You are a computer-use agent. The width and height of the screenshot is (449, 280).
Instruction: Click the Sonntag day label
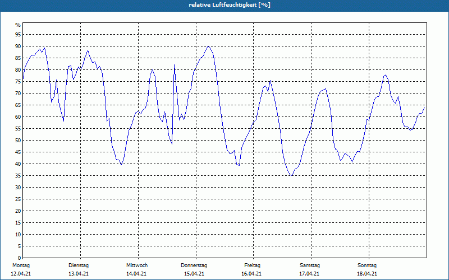(x=367, y=265)
